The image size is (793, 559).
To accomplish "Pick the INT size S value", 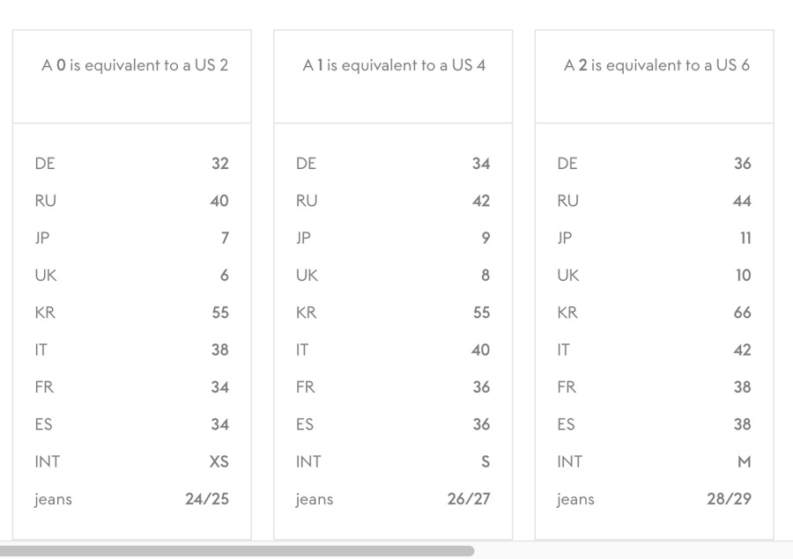I will coord(485,462).
